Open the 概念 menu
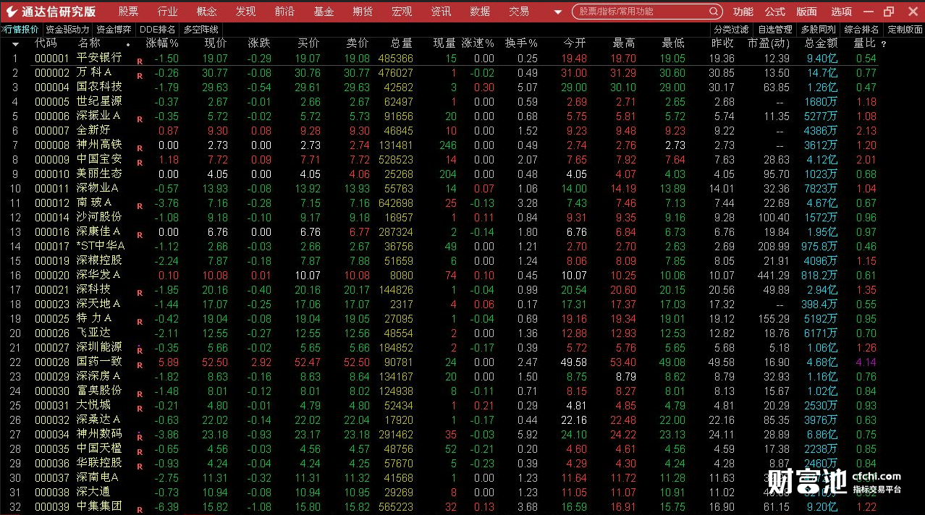 click(x=206, y=12)
